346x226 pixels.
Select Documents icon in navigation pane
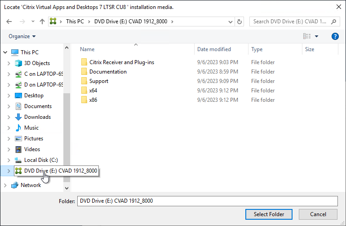[18, 106]
